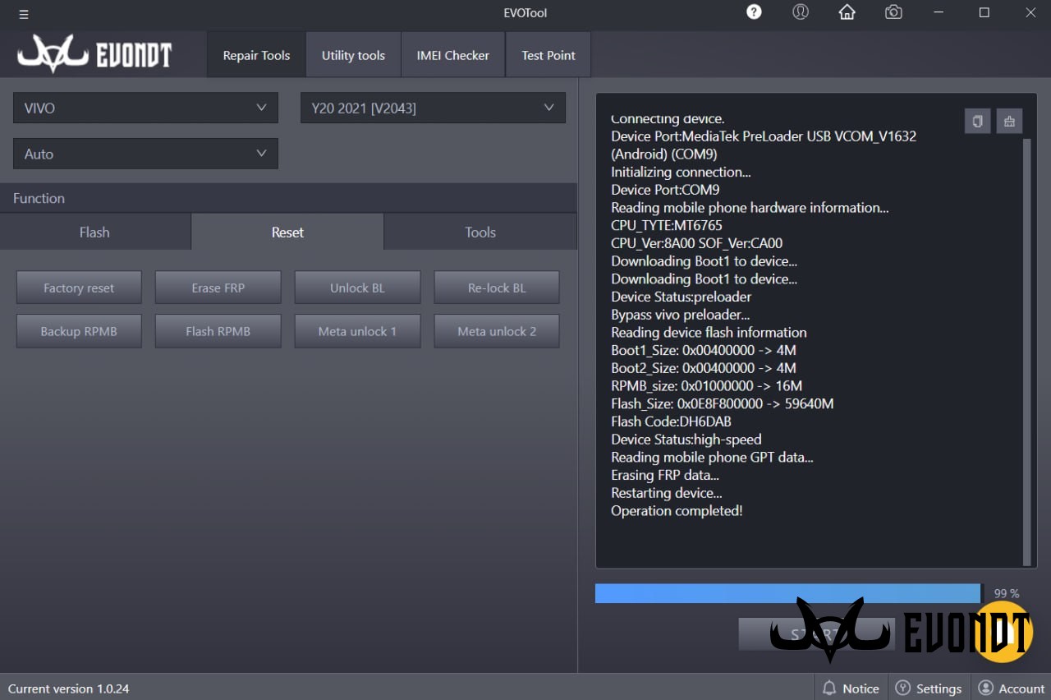The height and width of the screenshot is (700, 1051).
Task: Click the Erase FRP button
Action: (218, 288)
